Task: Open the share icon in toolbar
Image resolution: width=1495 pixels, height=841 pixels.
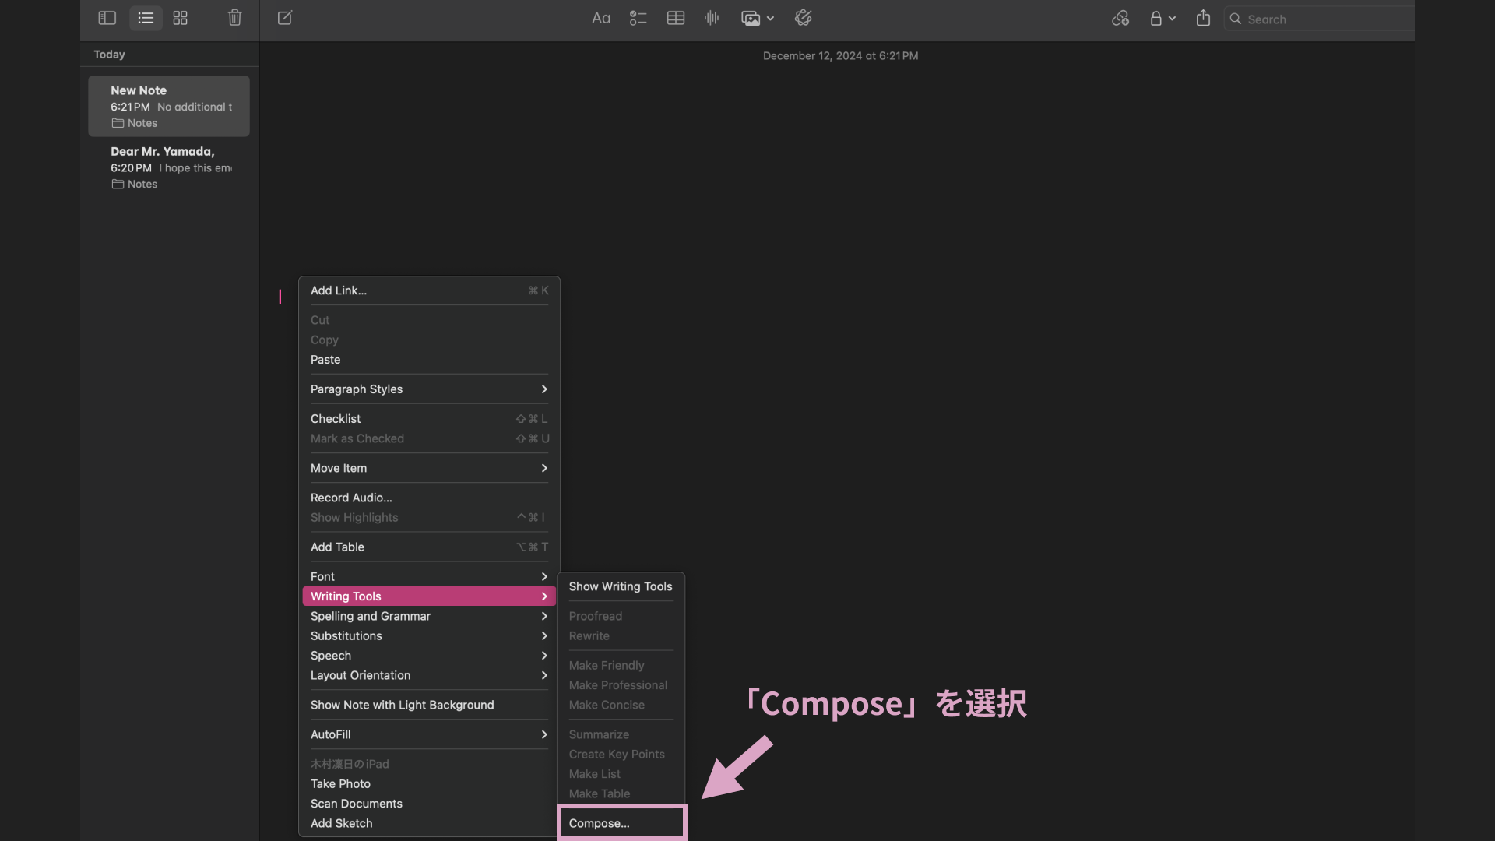Action: pos(1203,18)
